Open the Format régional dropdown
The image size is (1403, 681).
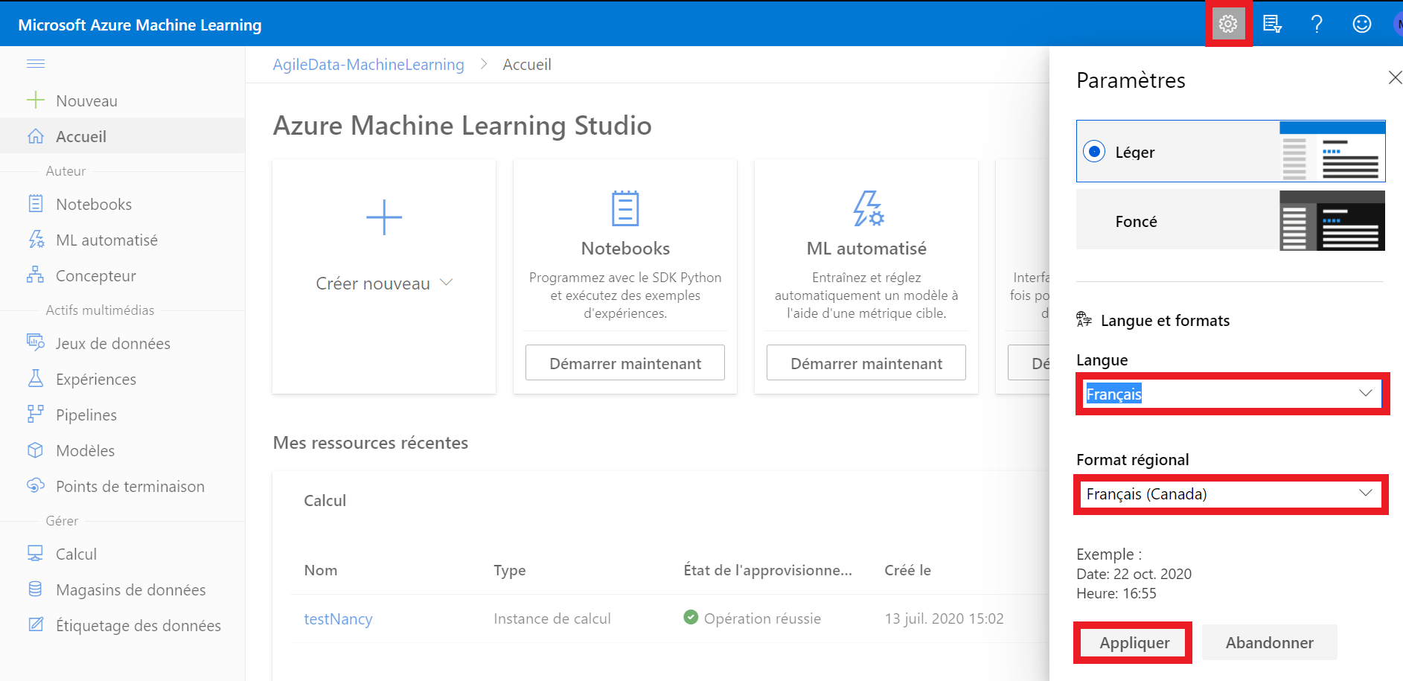click(x=1230, y=494)
